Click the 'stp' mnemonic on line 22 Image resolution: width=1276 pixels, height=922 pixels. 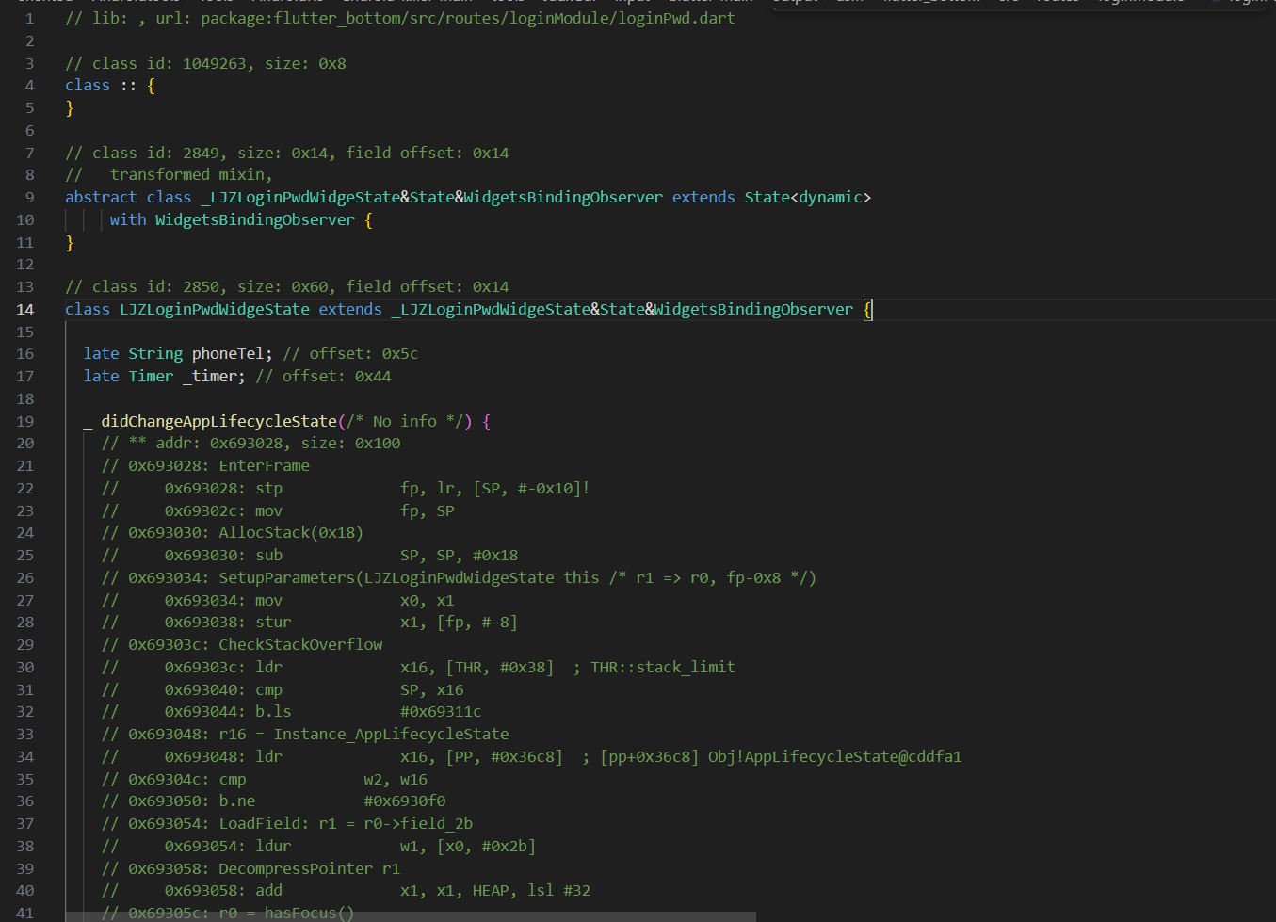[268, 488]
